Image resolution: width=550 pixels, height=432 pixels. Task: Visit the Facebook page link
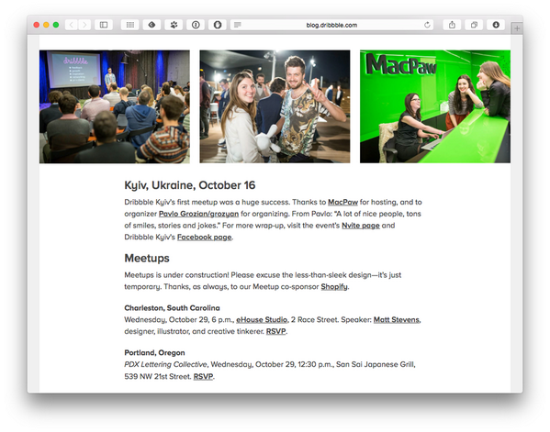(x=204, y=238)
